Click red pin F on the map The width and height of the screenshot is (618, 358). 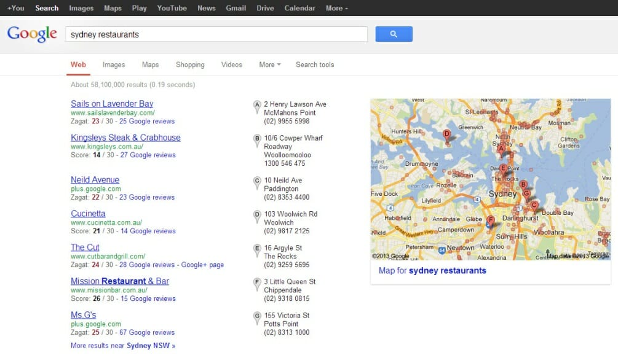coord(491,222)
